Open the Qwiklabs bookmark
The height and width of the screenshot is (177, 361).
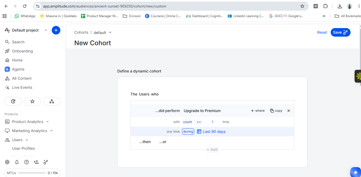click(58, 16)
